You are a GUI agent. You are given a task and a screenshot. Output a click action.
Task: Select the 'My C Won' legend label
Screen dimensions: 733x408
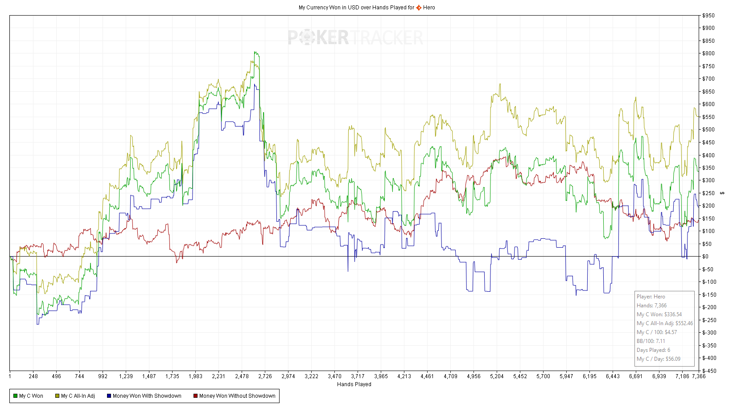tap(31, 396)
